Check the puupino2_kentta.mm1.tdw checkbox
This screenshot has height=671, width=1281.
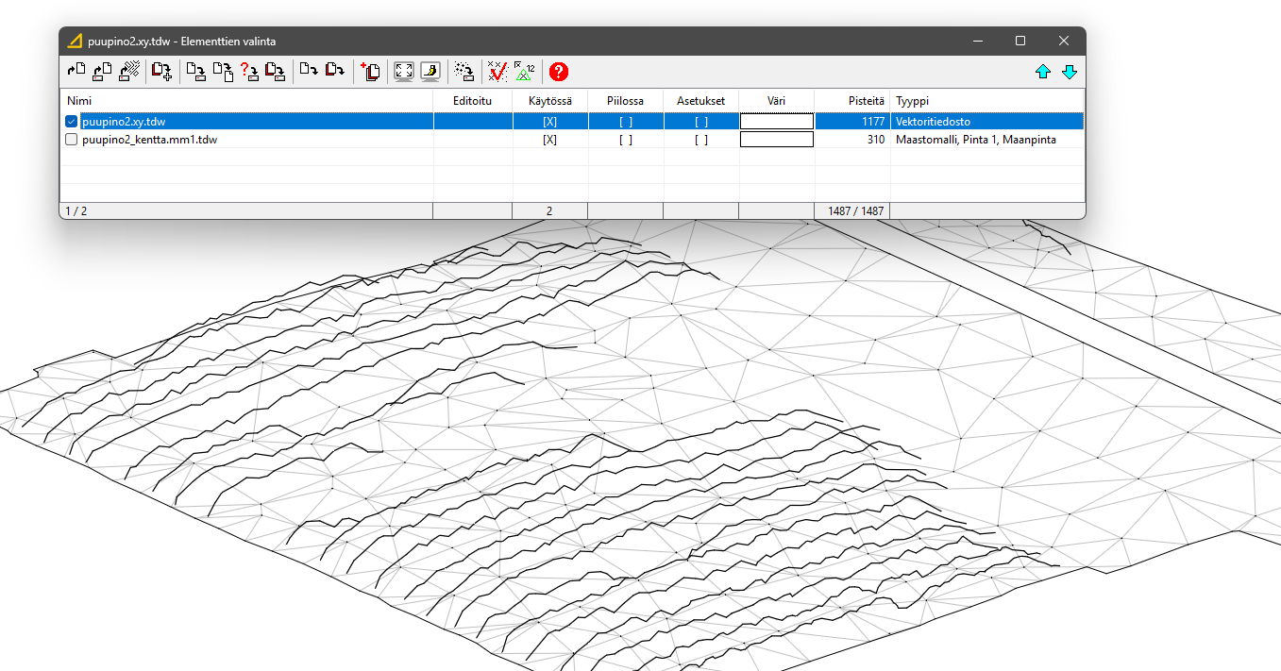click(x=72, y=140)
